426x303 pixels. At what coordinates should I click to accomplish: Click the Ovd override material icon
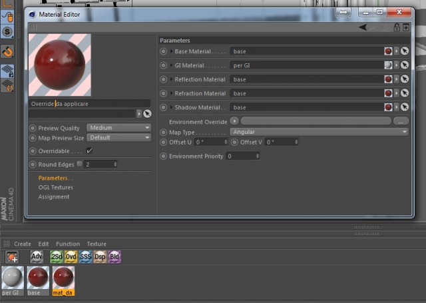[71, 257]
